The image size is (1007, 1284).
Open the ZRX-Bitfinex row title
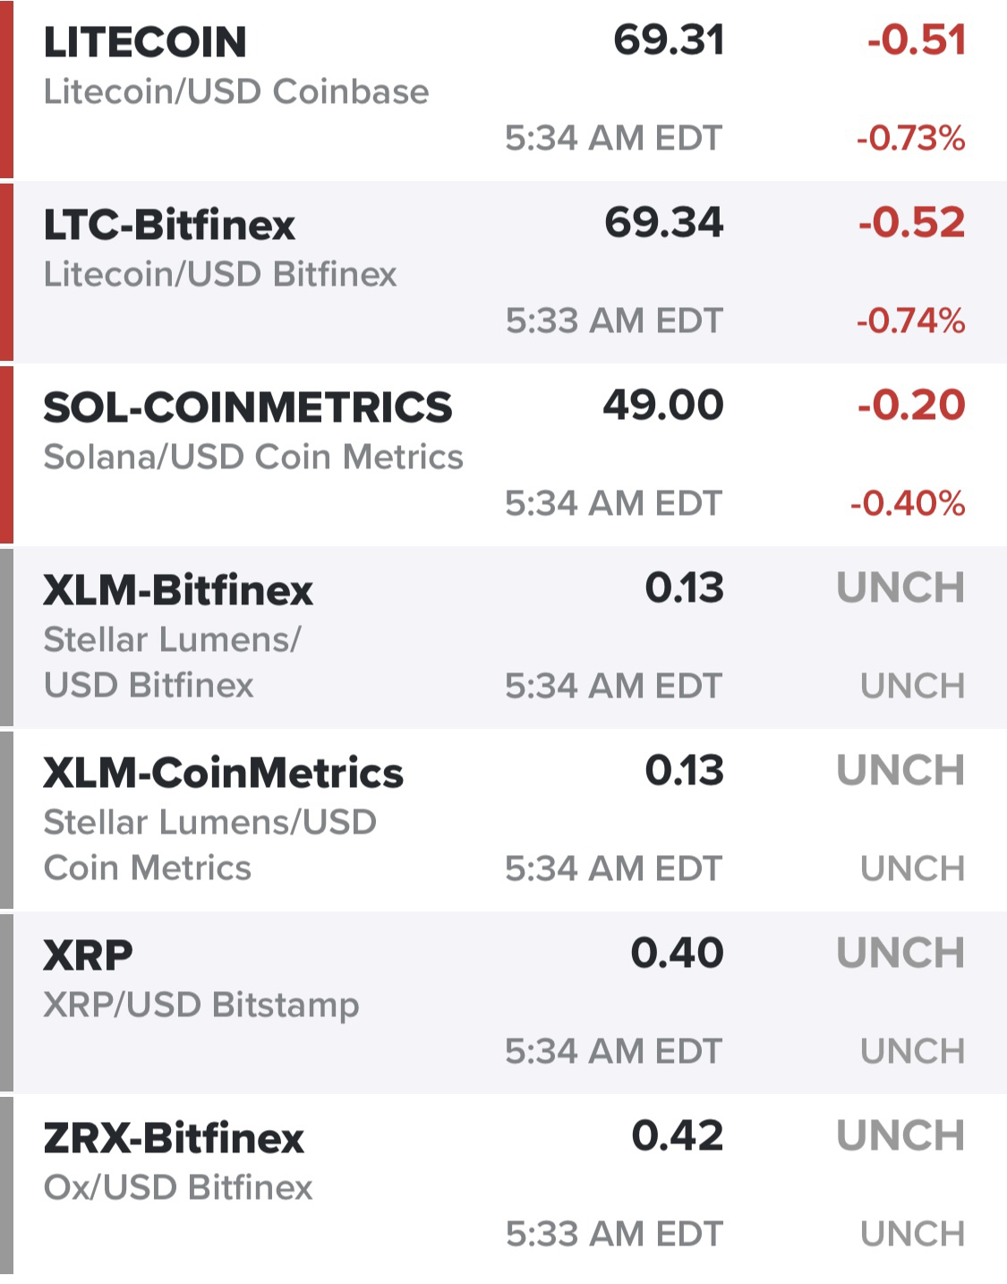click(x=174, y=1138)
